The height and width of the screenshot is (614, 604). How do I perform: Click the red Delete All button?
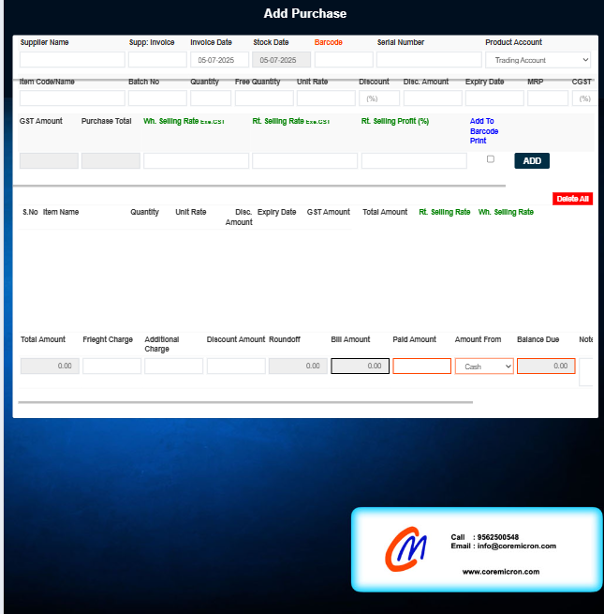pyautogui.click(x=572, y=199)
